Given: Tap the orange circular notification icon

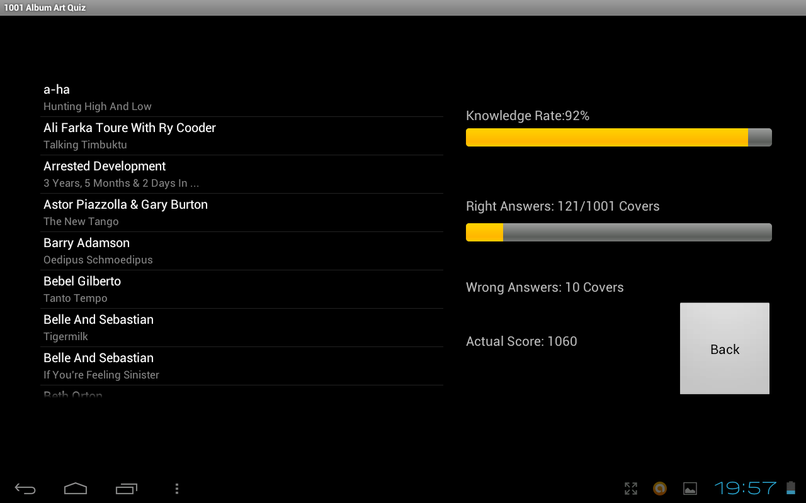Looking at the screenshot, I should tap(660, 489).
